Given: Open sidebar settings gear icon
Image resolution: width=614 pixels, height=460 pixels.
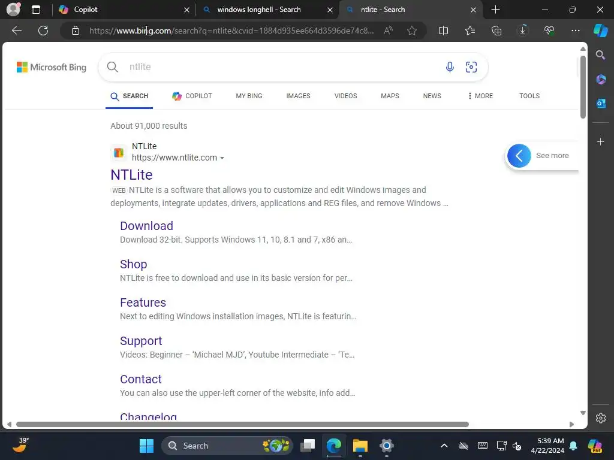Looking at the screenshot, I should click(601, 418).
